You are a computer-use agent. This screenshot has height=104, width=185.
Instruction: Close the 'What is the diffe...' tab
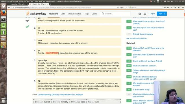[47, 4]
